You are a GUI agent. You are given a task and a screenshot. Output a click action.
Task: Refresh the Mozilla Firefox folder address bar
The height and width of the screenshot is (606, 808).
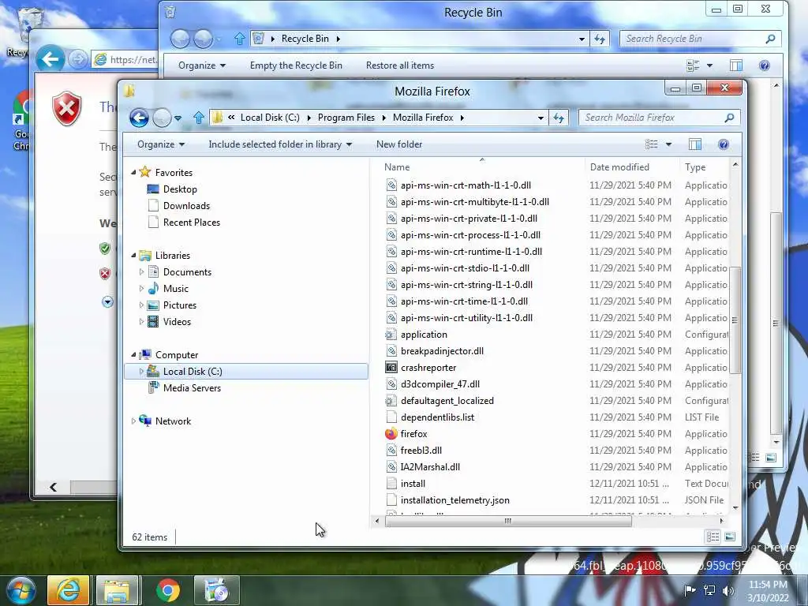click(x=559, y=118)
